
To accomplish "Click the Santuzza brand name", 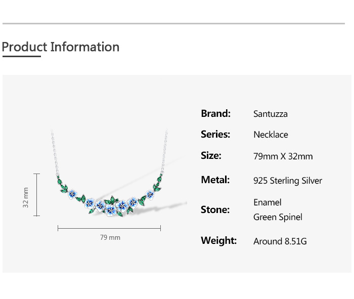I will tap(270, 114).
